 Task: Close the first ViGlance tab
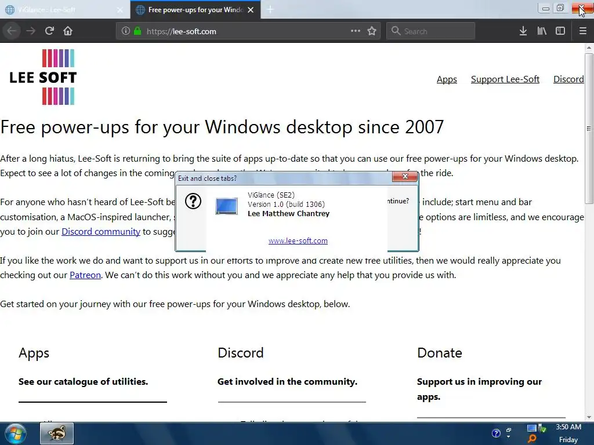click(x=119, y=10)
